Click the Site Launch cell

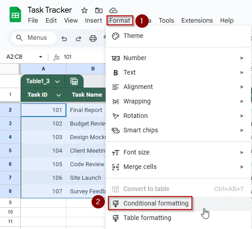[86, 178]
